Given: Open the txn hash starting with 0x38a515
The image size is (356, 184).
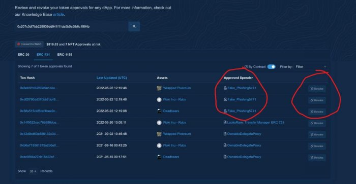Looking at the screenshot, I should coord(39,111).
